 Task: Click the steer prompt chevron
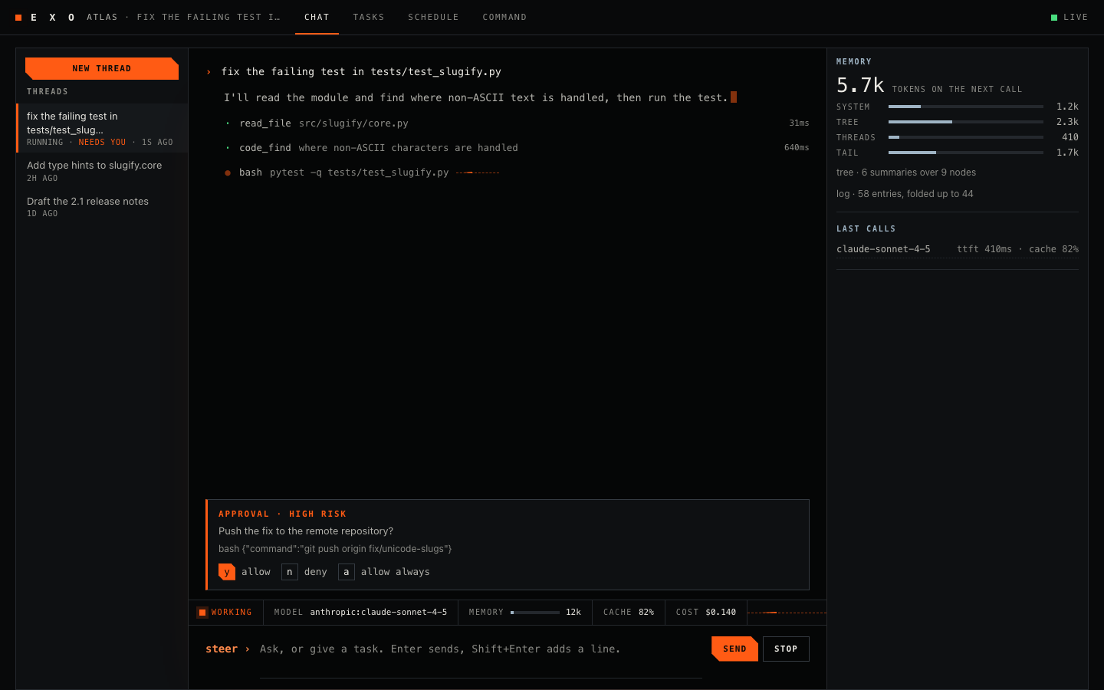(248, 649)
